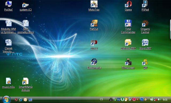Click the Show Desktop quick launch icon
This screenshot has width=171, height=103.
click(30, 100)
